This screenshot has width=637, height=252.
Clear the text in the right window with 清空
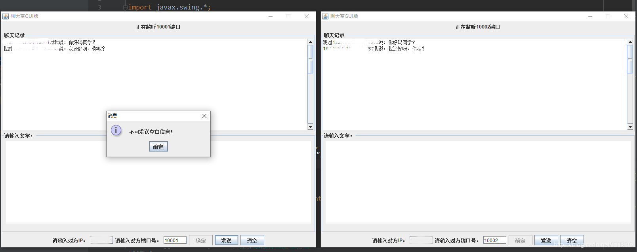[572, 240]
